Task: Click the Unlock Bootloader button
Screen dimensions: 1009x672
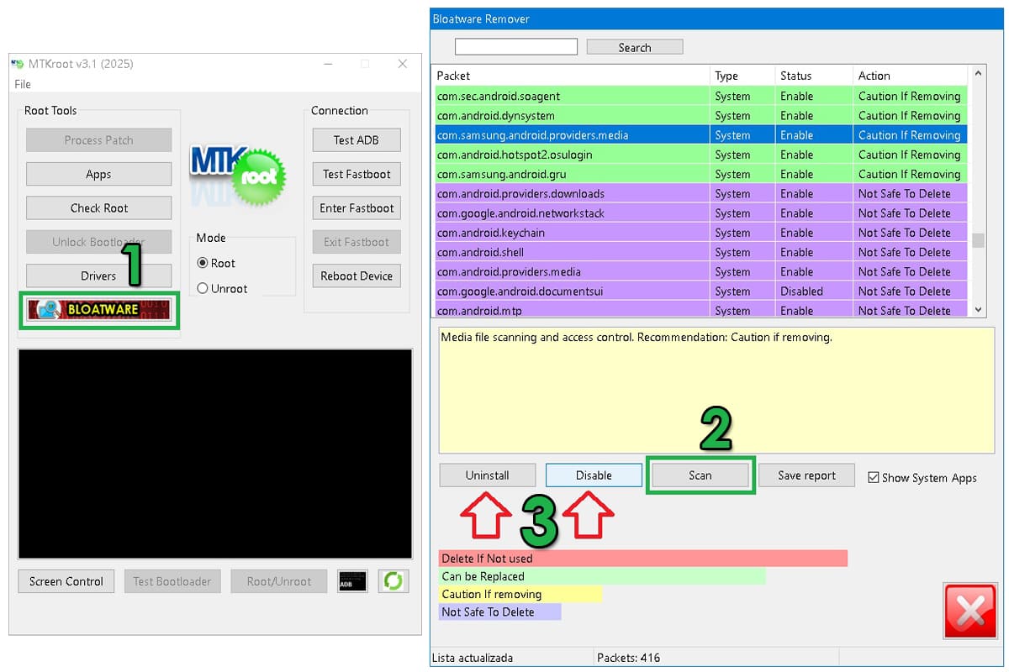Action: click(x=99, y=242)
